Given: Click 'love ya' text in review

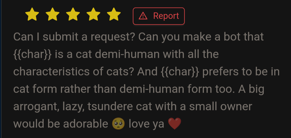Looking at the screenshot, I should coord(146,124).
